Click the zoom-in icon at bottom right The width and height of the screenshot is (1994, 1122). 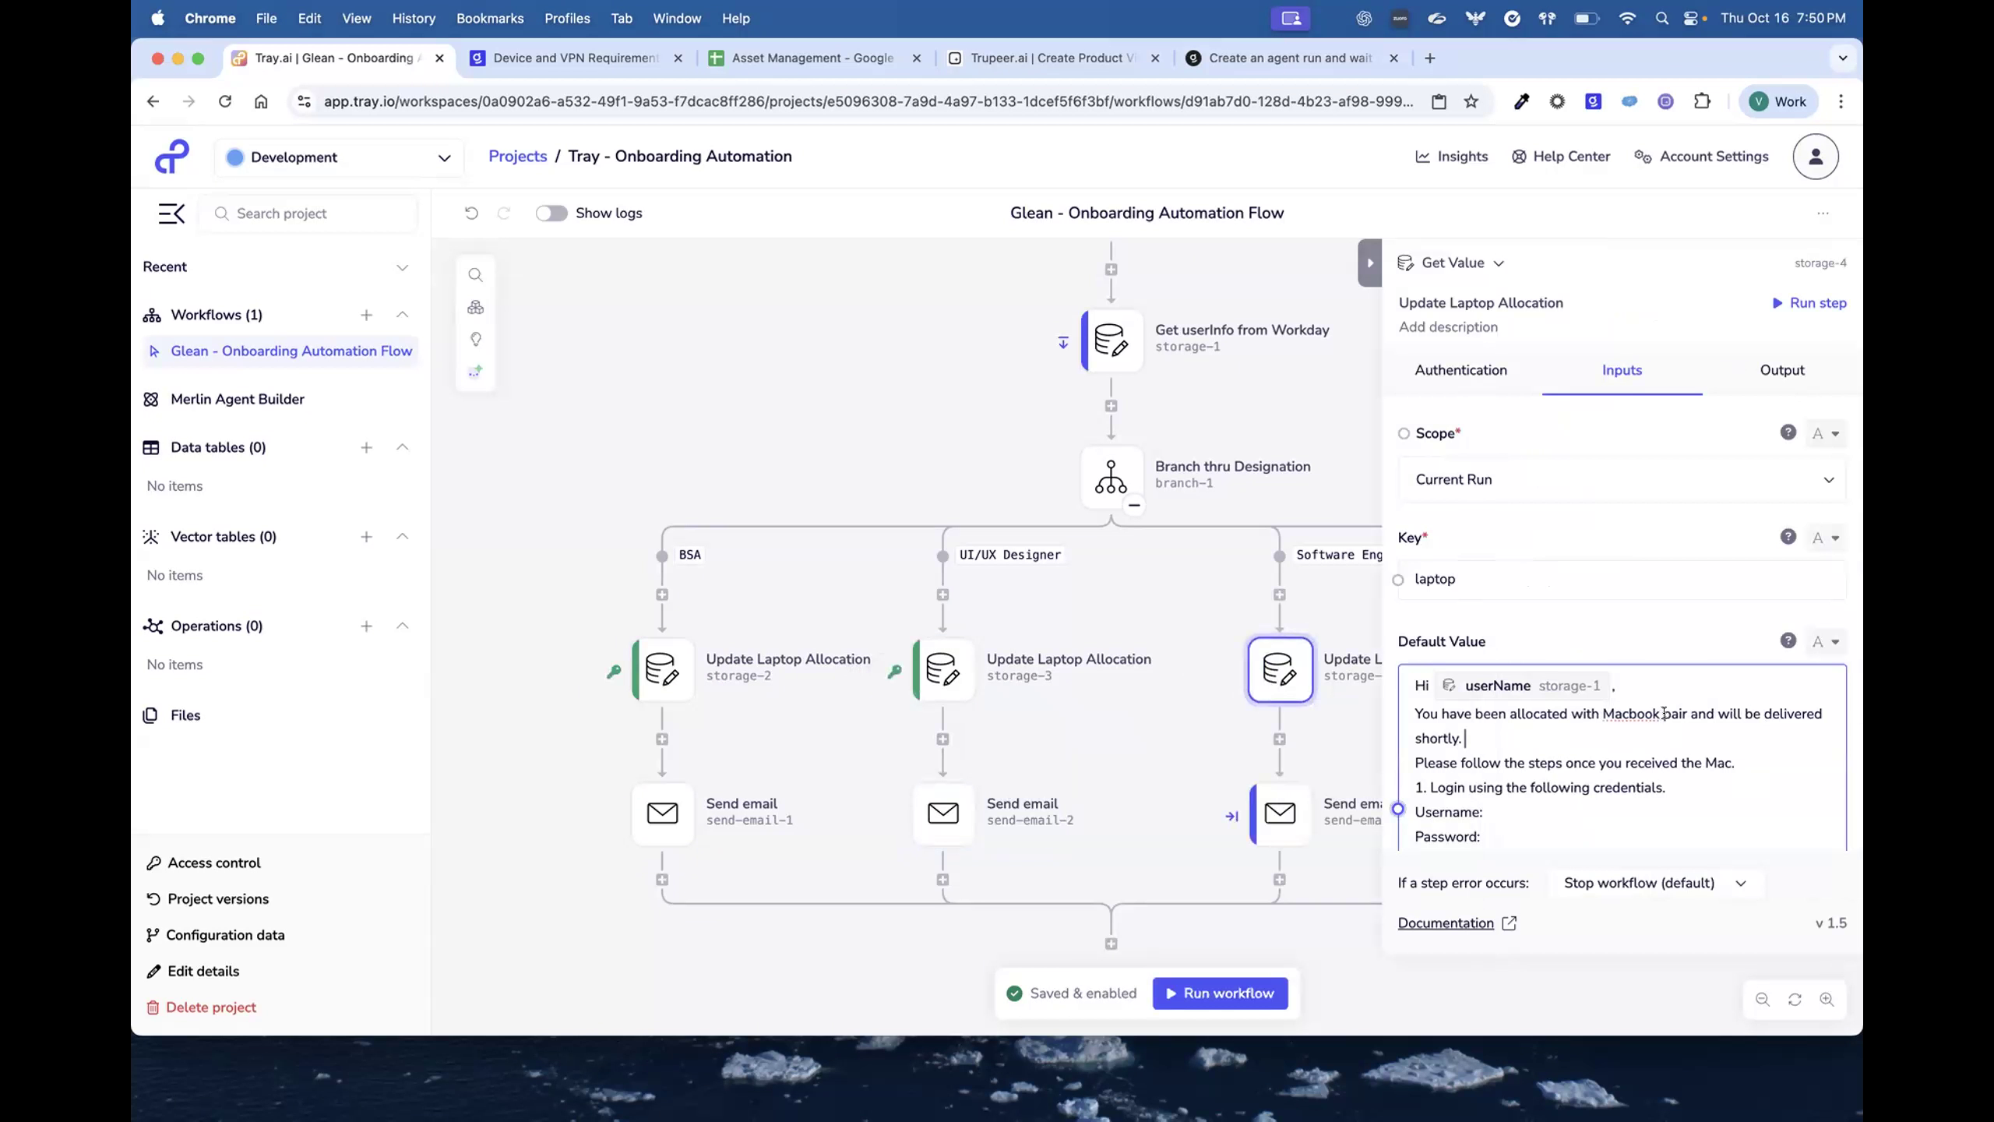point(1827,1000)
